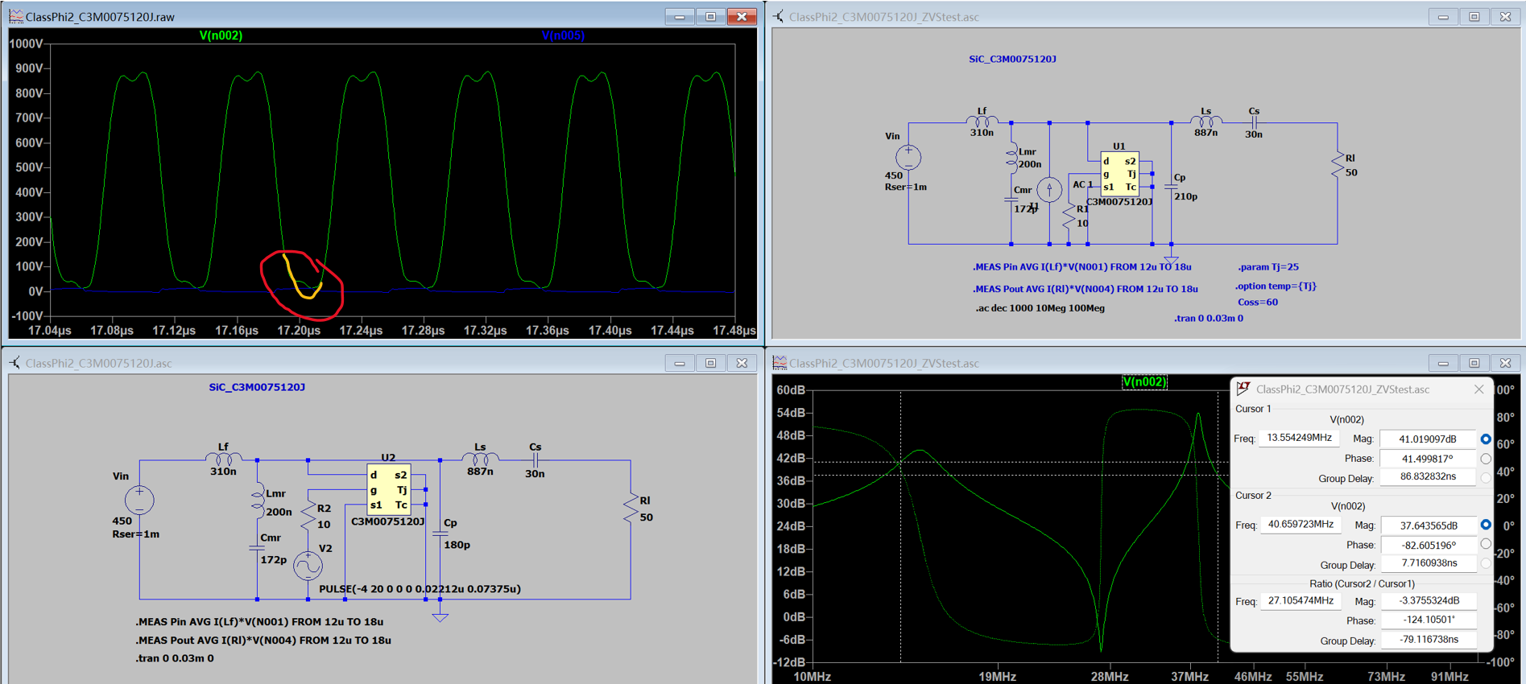Click SiC_C3M0075120J title in ZVStest schematic
This screenshot has height=684, width=1526.
1012,59
